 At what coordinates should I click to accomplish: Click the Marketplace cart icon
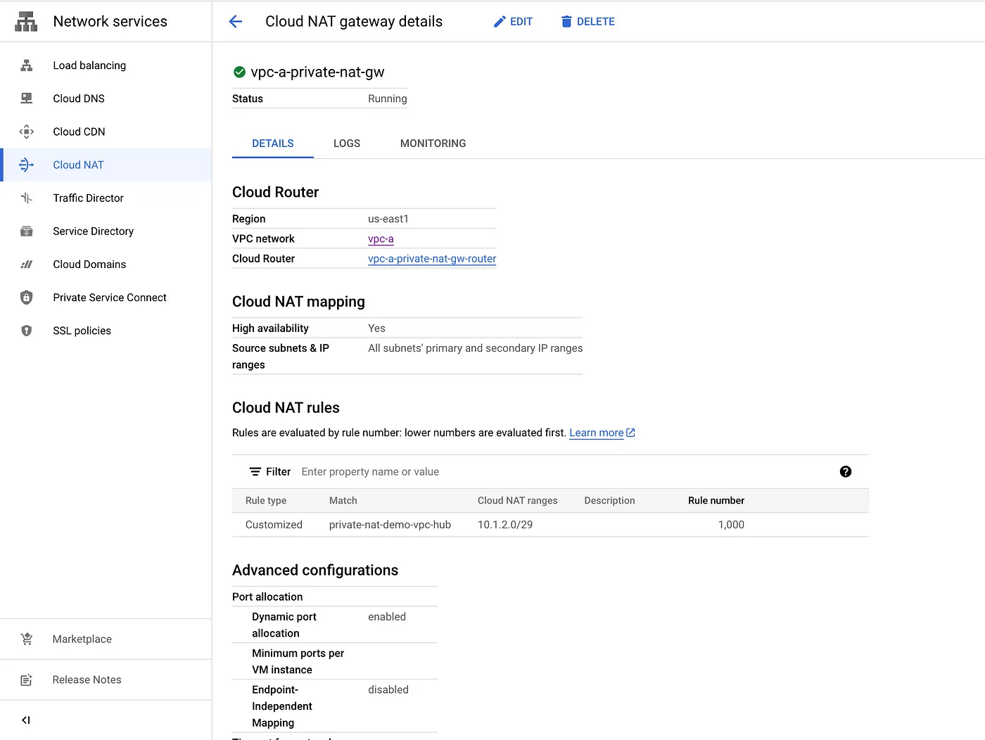27,639
